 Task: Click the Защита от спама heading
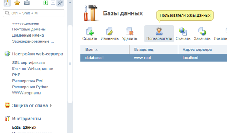(x=30, y=105)
